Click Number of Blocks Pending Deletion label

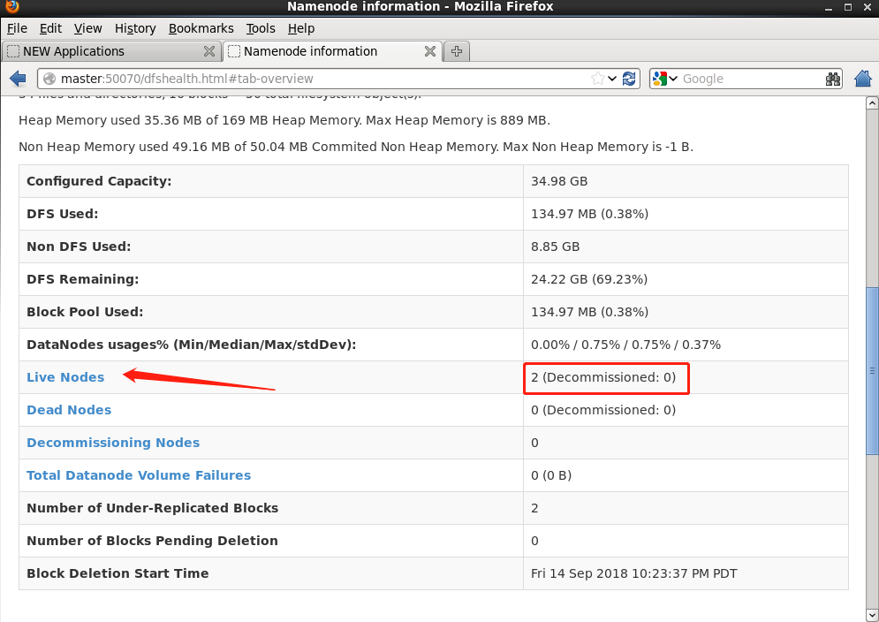click(153, 541)
